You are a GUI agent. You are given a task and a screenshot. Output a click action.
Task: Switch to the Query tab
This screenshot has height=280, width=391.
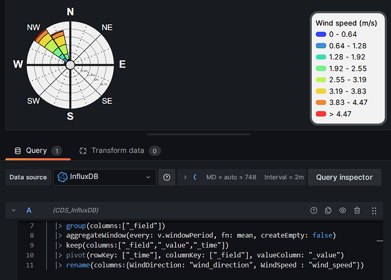[38, 151]
